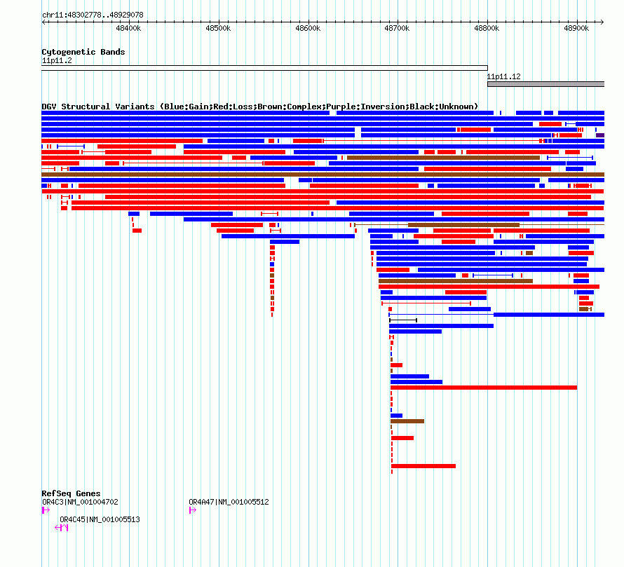Click the 48900k ruler tick label
Screen dimensions: 624x567
(x=576, y=28)
